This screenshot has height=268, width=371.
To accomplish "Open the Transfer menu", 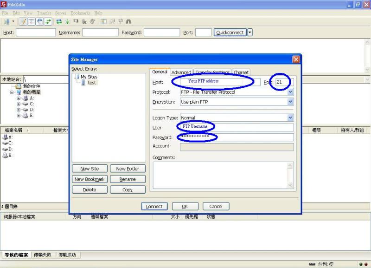I will coord(44,13).
